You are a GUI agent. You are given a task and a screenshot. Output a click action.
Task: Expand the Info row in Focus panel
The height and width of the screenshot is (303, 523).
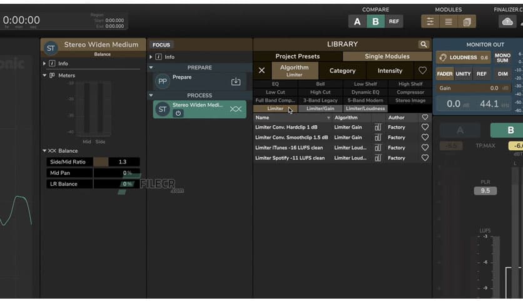[x=151, y=57]
